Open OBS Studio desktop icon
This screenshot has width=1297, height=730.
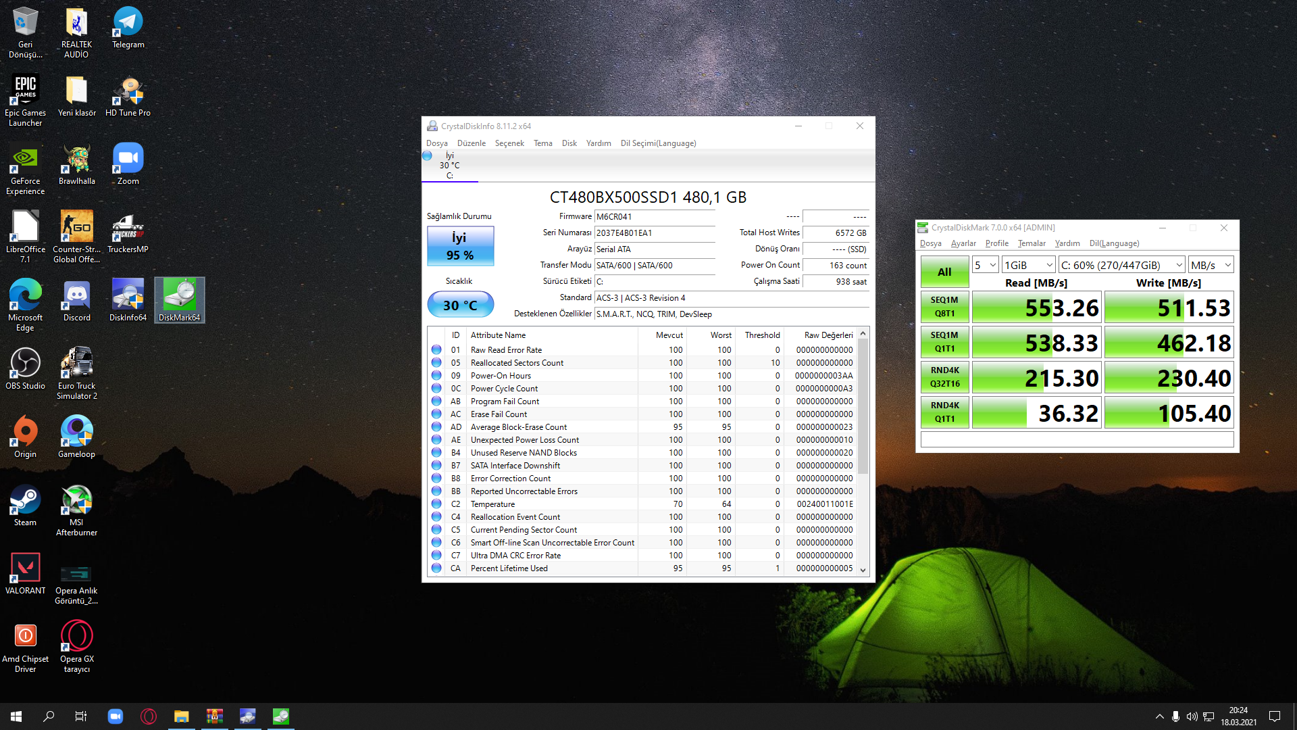(25, 368)
